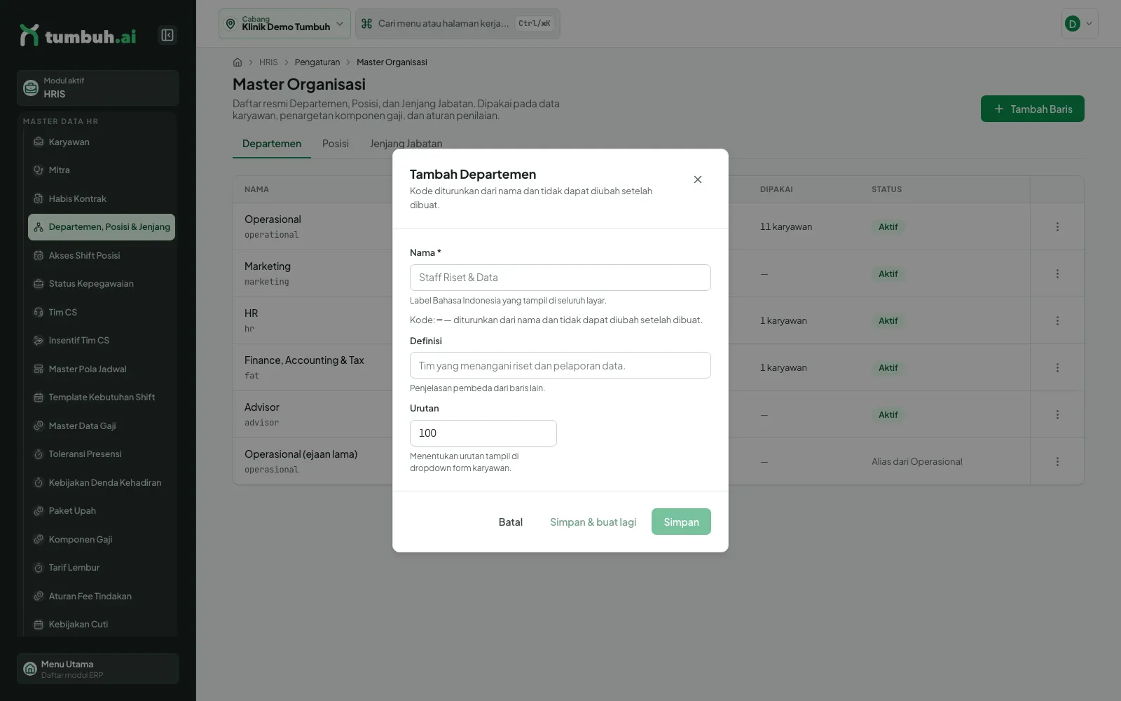
Task: Click the Habis Kontrak sidebar icon
Action: (39, 198)
